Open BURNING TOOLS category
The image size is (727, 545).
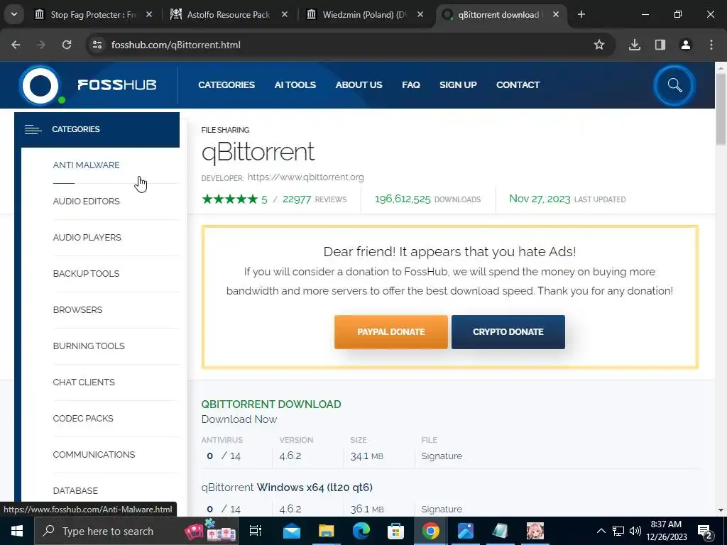tap(89, 346)
